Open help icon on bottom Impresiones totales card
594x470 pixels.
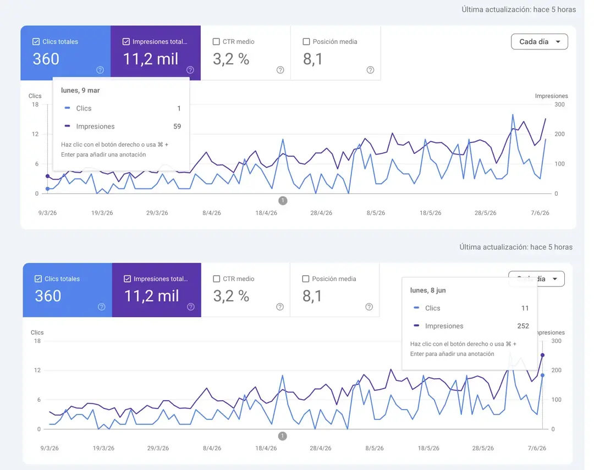tap(191, 307)
